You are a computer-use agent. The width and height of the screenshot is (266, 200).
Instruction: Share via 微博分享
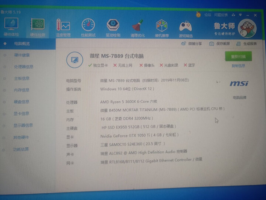pos(191,44)
